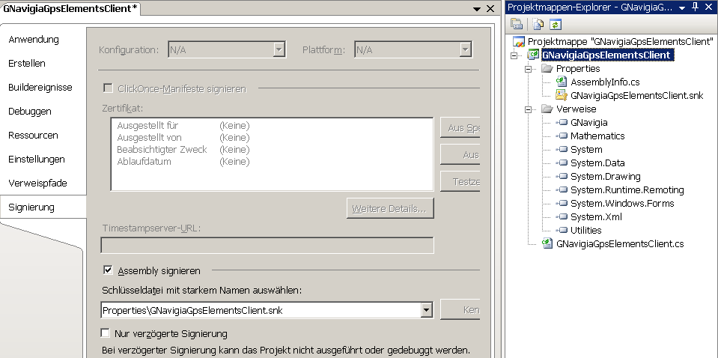Select GNavigiaGpsElementsClient.cs file name

click(620, 243)
